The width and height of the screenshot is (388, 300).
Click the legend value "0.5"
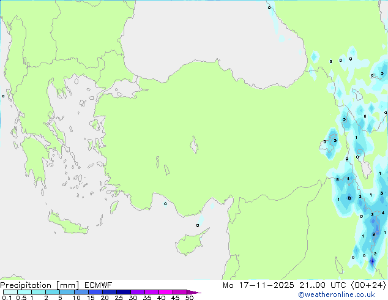click(21, 298)
